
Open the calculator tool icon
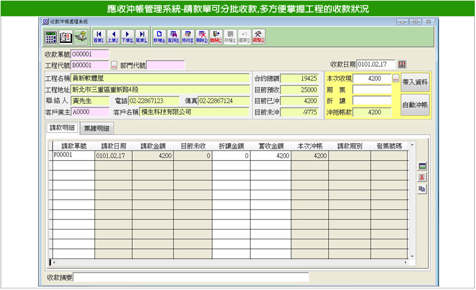pyautogui.click(x=51, y=36)
